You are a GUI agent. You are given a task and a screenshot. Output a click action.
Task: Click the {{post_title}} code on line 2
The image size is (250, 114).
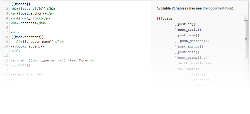click(x=32, y=9)
